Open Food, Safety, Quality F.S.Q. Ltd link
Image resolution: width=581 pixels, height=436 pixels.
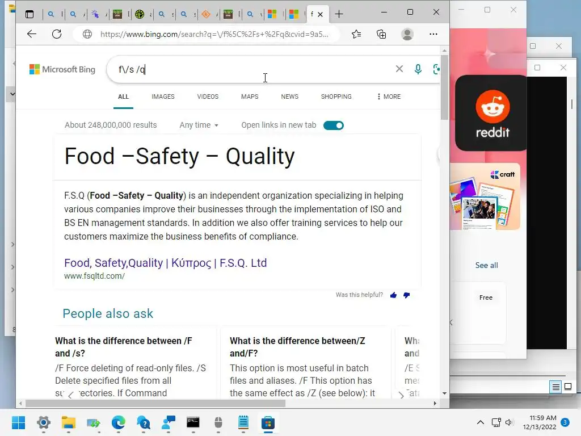click(165, 263)
